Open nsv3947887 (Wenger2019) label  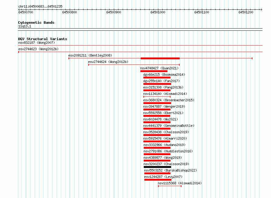[x=164, y=106]
